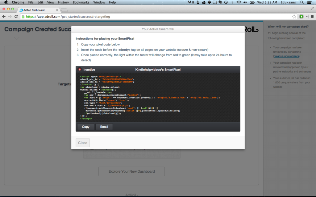316x197 pixels.
Task: Click the 'Copy your pixel code below' step
Action: [x=100, y=44]
